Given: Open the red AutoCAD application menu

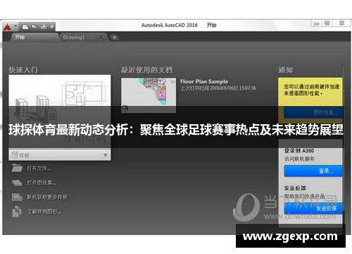Looking at the screenshot, I should pyautogui.click(x=8, y=27).
